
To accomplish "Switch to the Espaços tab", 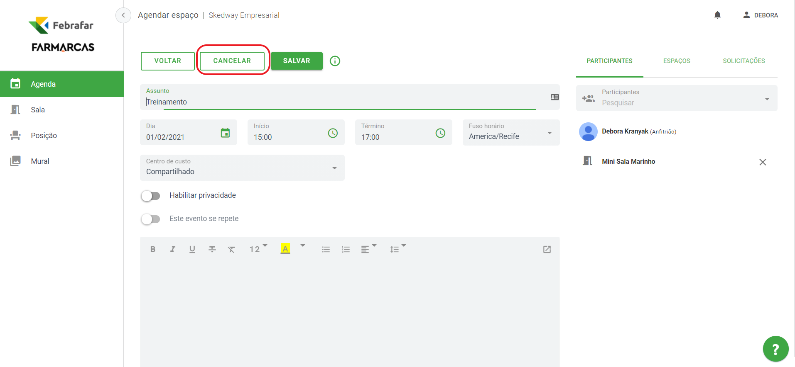I will 676,61.
